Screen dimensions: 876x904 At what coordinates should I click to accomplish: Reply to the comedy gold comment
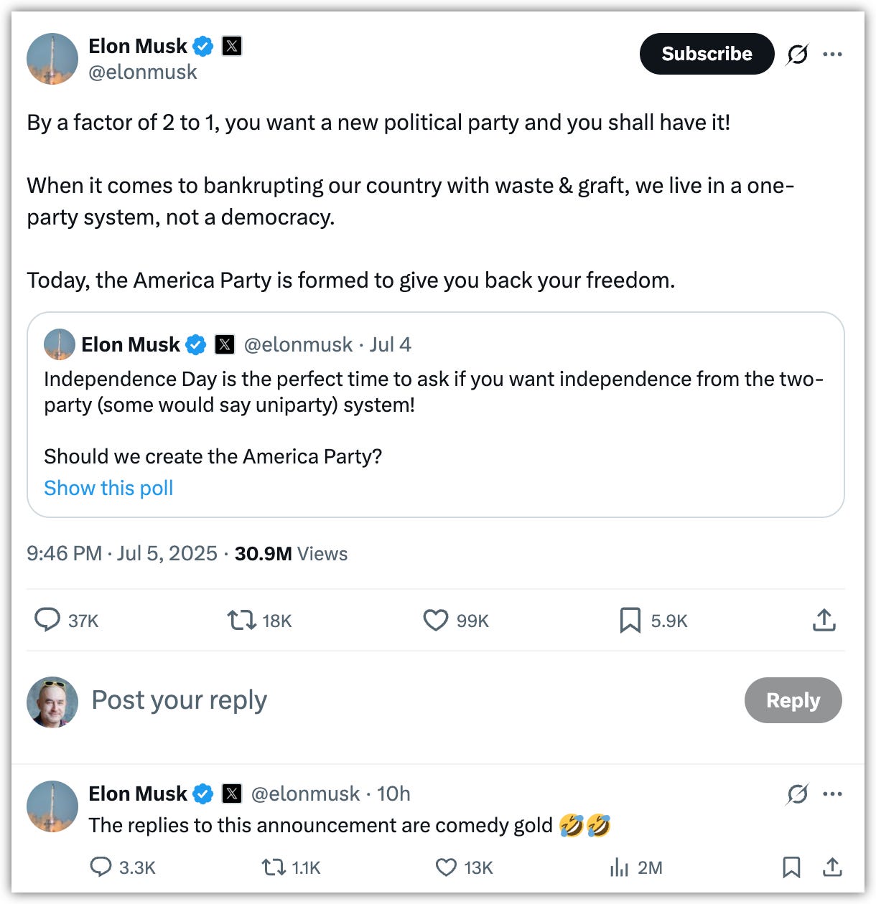(x=101, y=867)
